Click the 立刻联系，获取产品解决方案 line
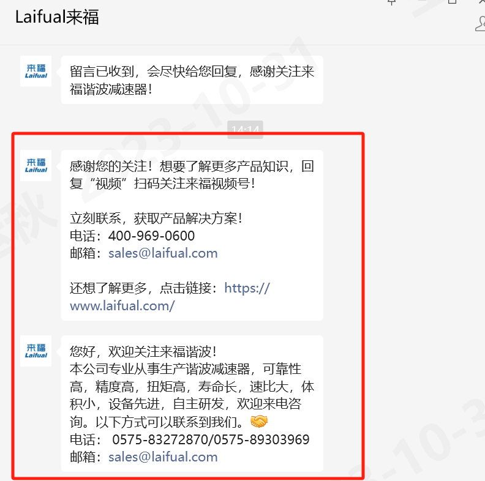 click(156, 218)
